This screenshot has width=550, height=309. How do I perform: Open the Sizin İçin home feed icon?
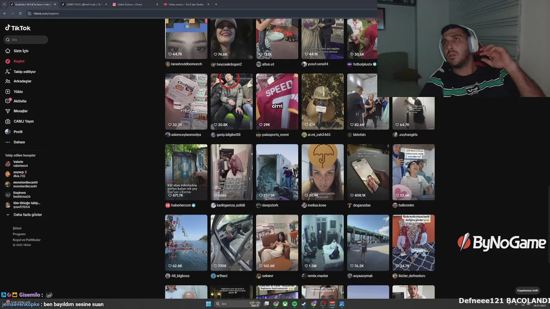tap(8, 51)
